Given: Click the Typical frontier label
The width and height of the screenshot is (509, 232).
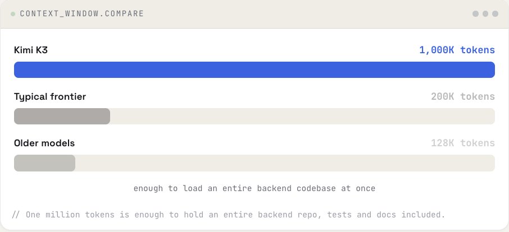Looking at the screenshot, I should (x=50, y=97).
